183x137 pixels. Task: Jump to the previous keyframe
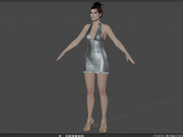pyautogui.click(x=70, y=136)
